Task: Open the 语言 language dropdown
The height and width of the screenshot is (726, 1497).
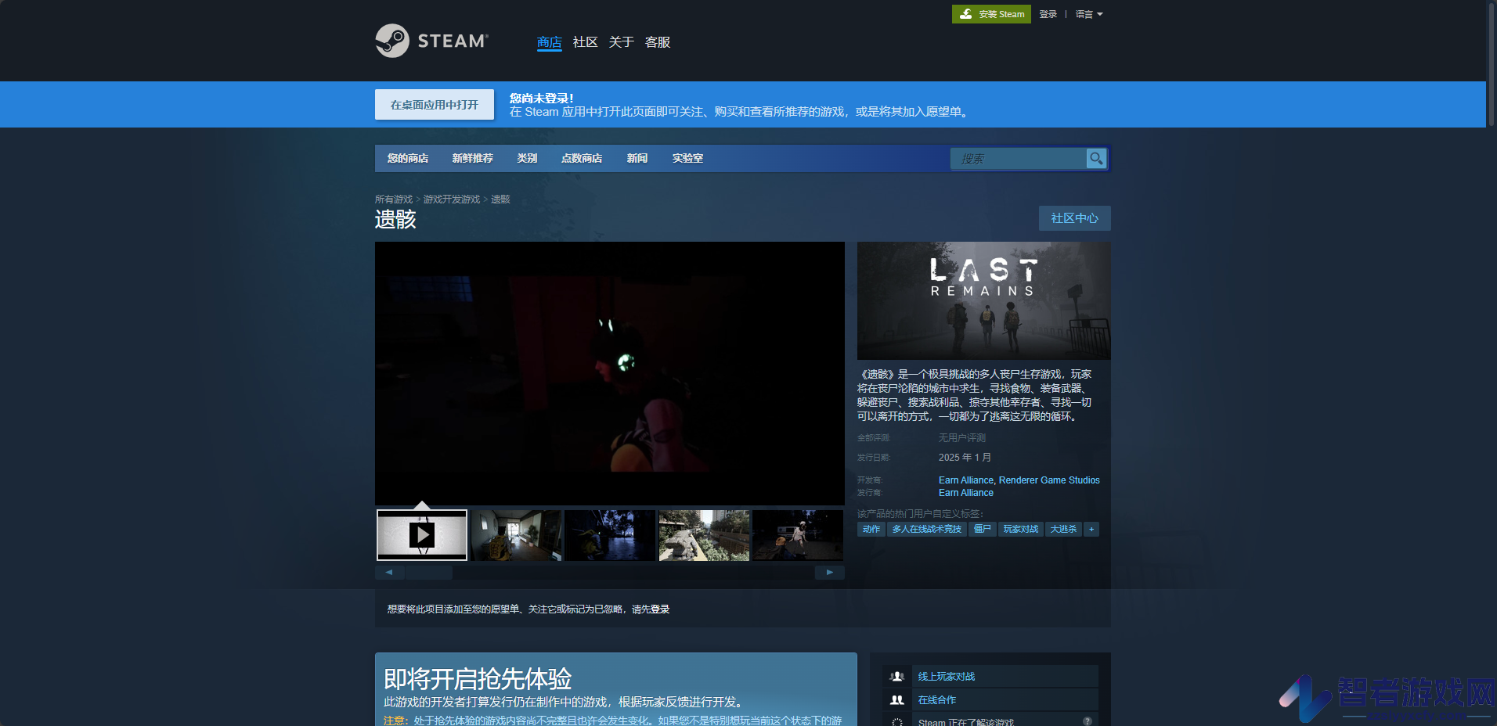Action: 1089,14
